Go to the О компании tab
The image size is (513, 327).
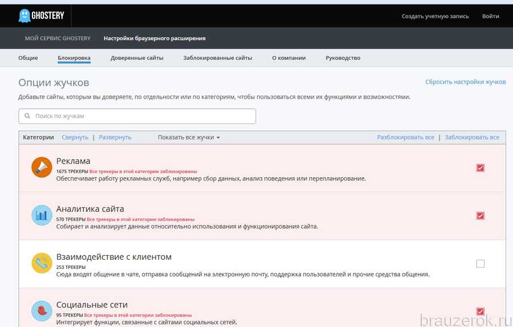pyautogui.click(x=288, y=58)
